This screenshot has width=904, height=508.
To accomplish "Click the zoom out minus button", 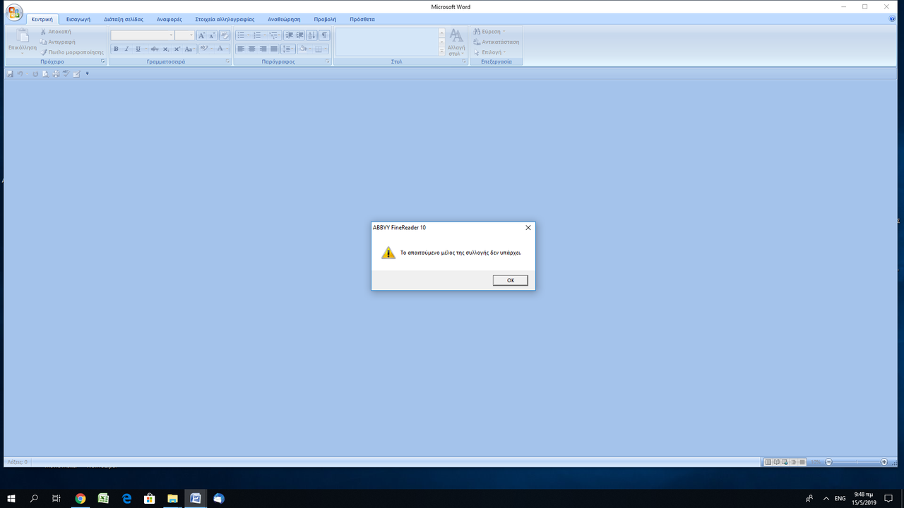I will [x=828, y=462].
